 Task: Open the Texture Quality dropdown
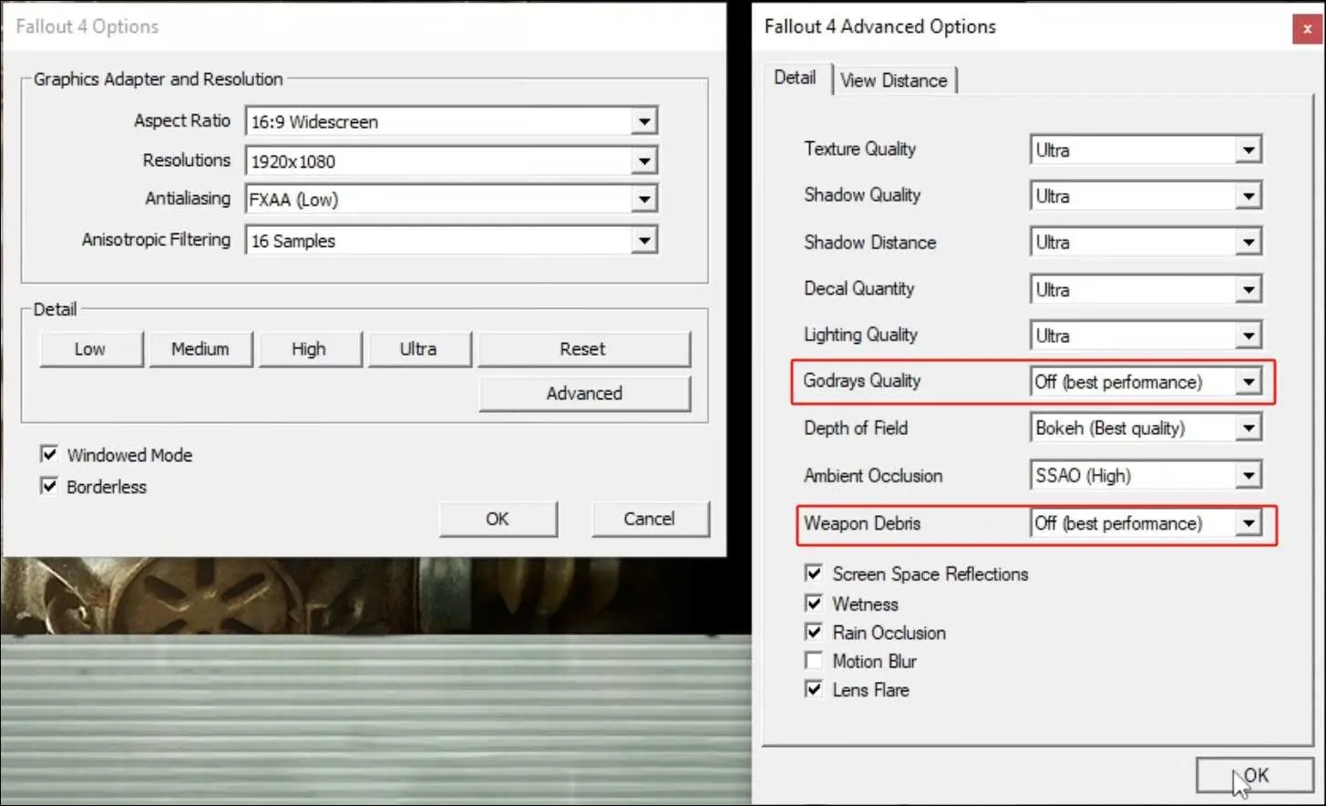point(1248,150)
